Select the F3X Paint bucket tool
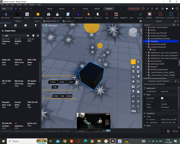Image resolution: width=180 pixels, height=144 pixels. tap(138, 67)
